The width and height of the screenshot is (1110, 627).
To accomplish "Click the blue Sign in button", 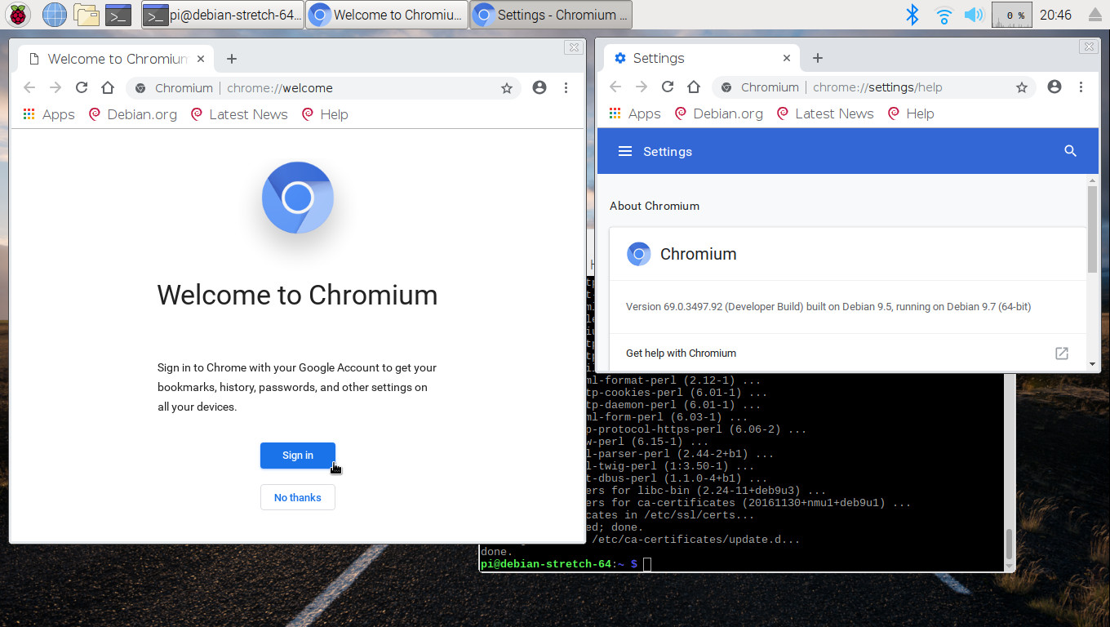I will [x=298, y=456].
